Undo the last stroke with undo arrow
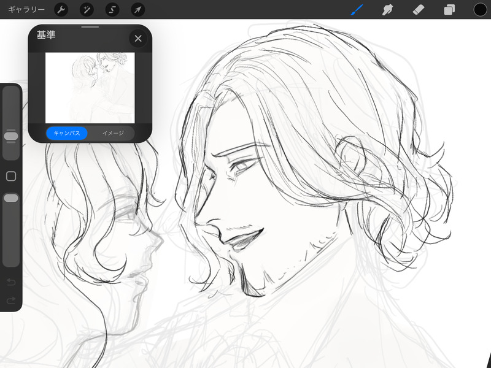This screenshot has width=491, height=368. pos(11,282)
